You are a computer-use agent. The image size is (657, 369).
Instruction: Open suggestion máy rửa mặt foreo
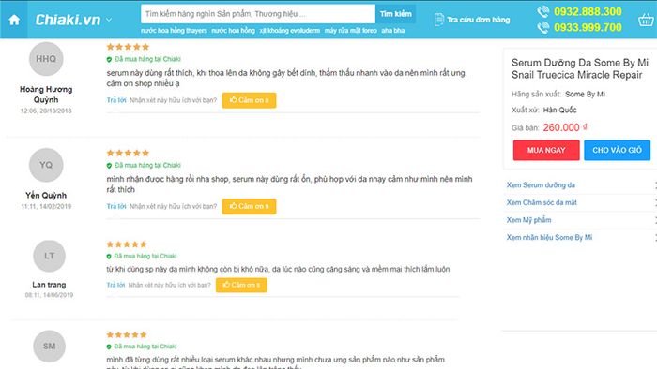pos(351,31)
